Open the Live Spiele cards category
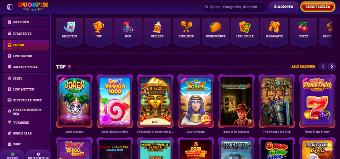Image resolution: width=340 pixels, height=159 pixels. pos(245,31)
